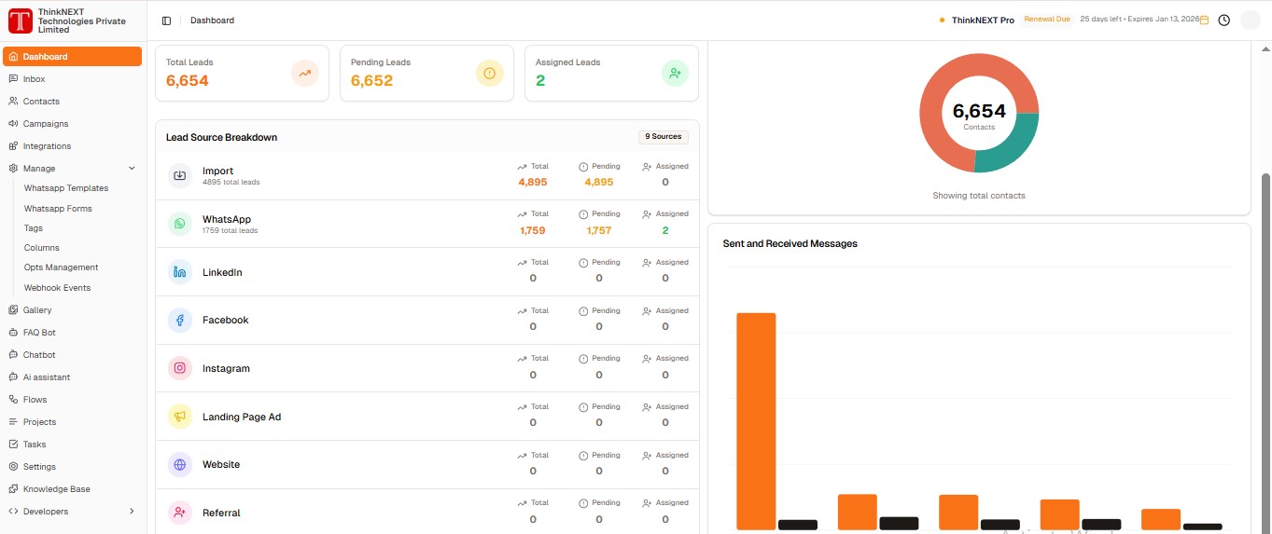Click the Assigned Leads user-plus icon
This screenshot has width=1272, height=534.
(x=675, y=73)
